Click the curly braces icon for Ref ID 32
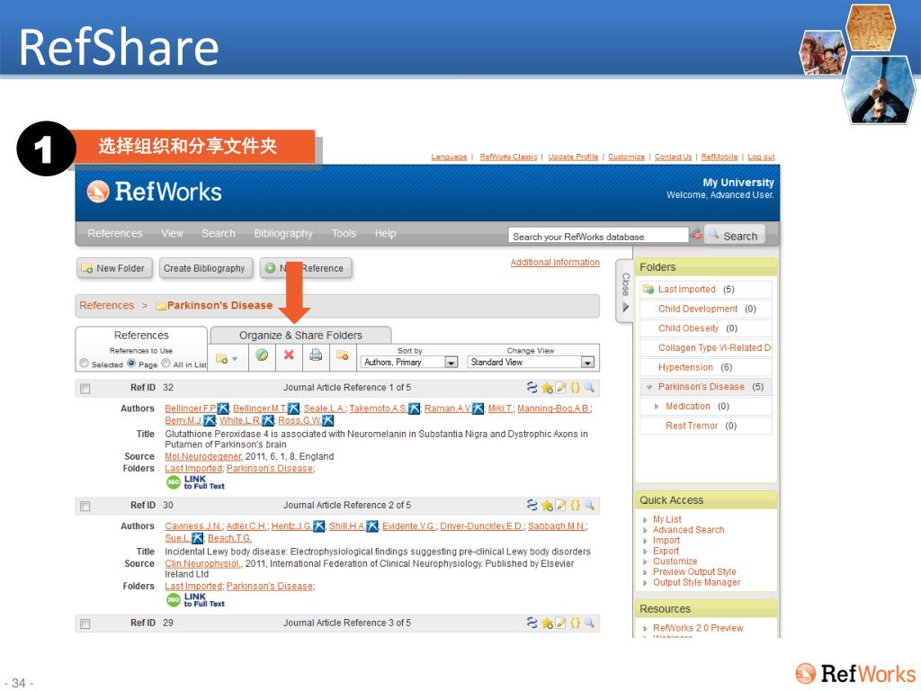921x691 pixels. point(575,388)
